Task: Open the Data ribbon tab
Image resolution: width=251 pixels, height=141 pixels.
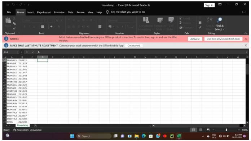Action: 70,12
